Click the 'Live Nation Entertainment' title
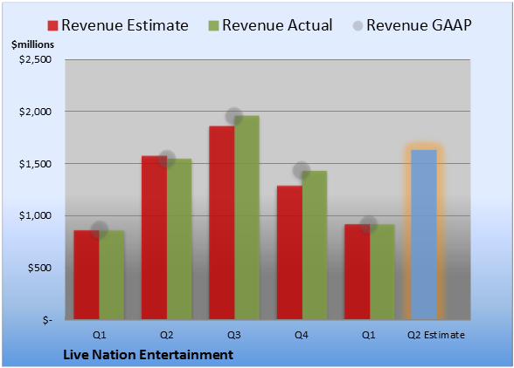The width and height of the screenshot is (514, 368). point(149,355)
